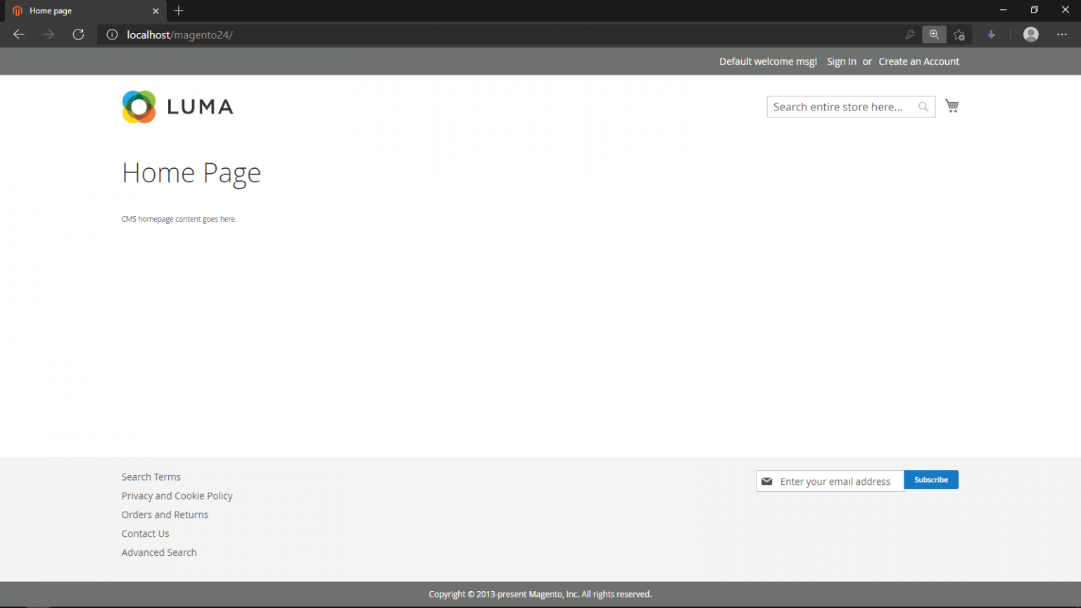Open the Orders and Returns footer link
This screenshot has height=608, width=1081.
tap(165, 514)
